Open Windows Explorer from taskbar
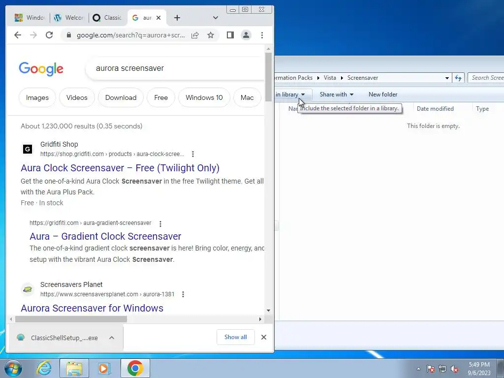This screenshot has width=504, height=378. coord(74,368)
